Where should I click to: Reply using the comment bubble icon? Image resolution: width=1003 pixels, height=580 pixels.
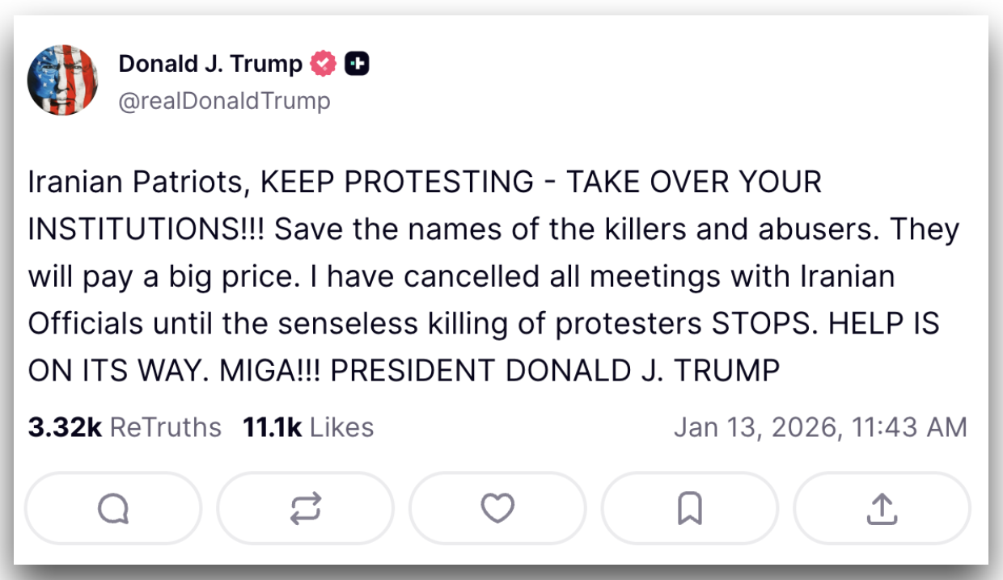pos(112,508)
